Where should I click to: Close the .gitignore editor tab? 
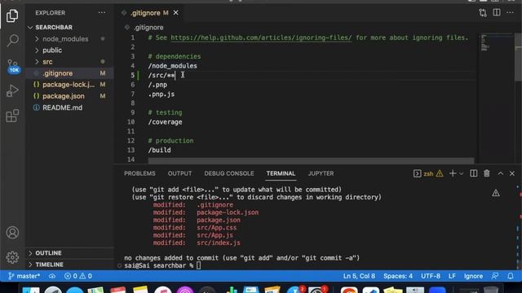pos(176,13)
